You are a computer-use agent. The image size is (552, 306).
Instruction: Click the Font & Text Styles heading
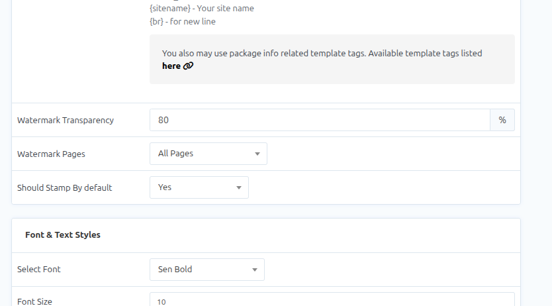pos(63,235)
